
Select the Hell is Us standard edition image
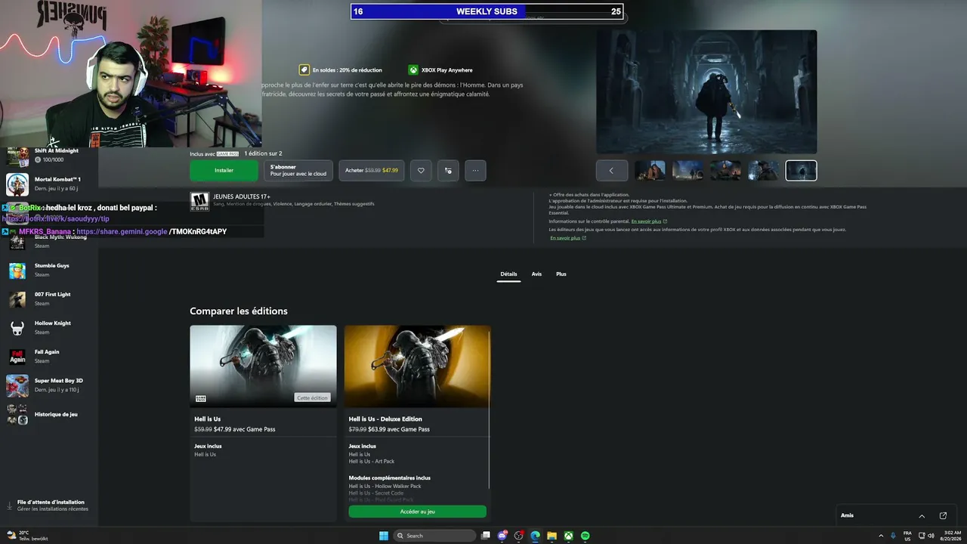tap(263, 366)
